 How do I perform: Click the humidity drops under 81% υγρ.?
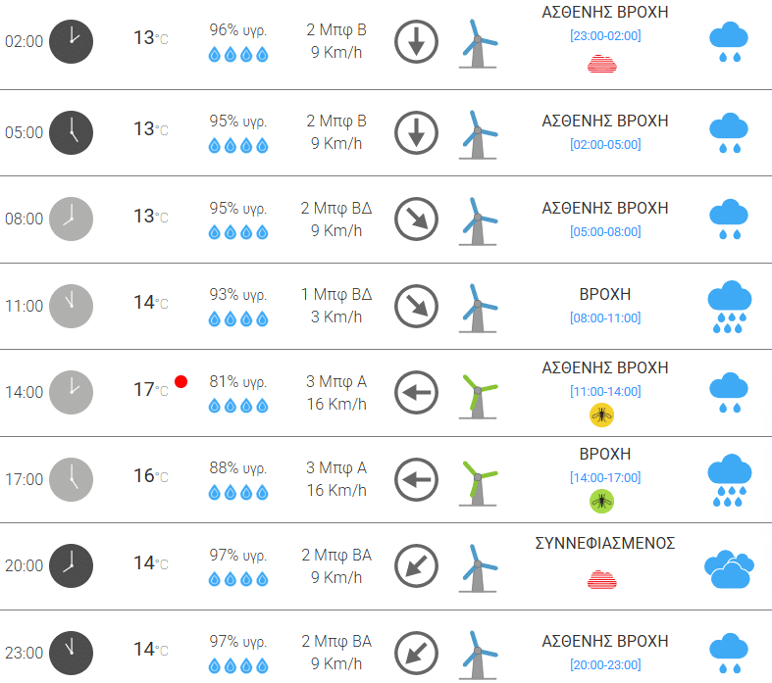(238, 406)
